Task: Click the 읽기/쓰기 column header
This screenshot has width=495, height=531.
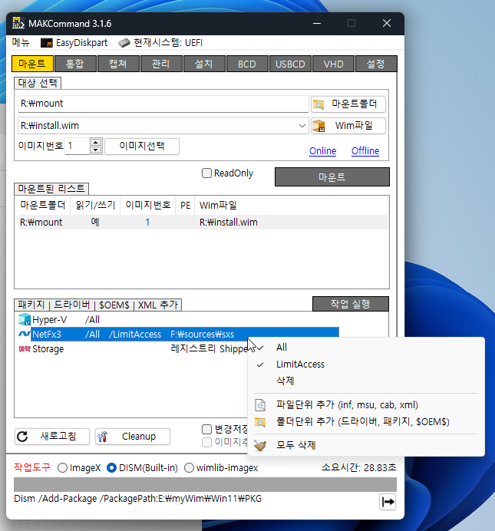Action: pos(95,205)
